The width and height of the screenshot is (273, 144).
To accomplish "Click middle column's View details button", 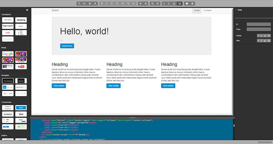I will click(x=113, y=86).
